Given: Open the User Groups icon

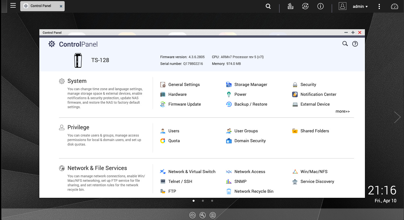Looking at the screenshot, I should pyautogui.click(x=229, y=131).
